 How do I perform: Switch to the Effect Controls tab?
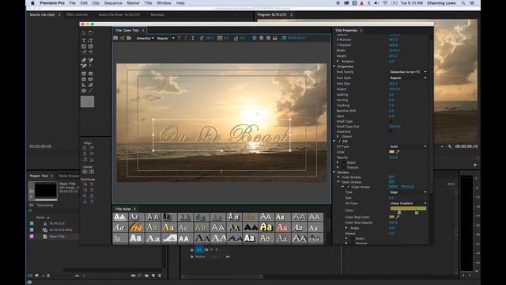(x=77, y=14)
